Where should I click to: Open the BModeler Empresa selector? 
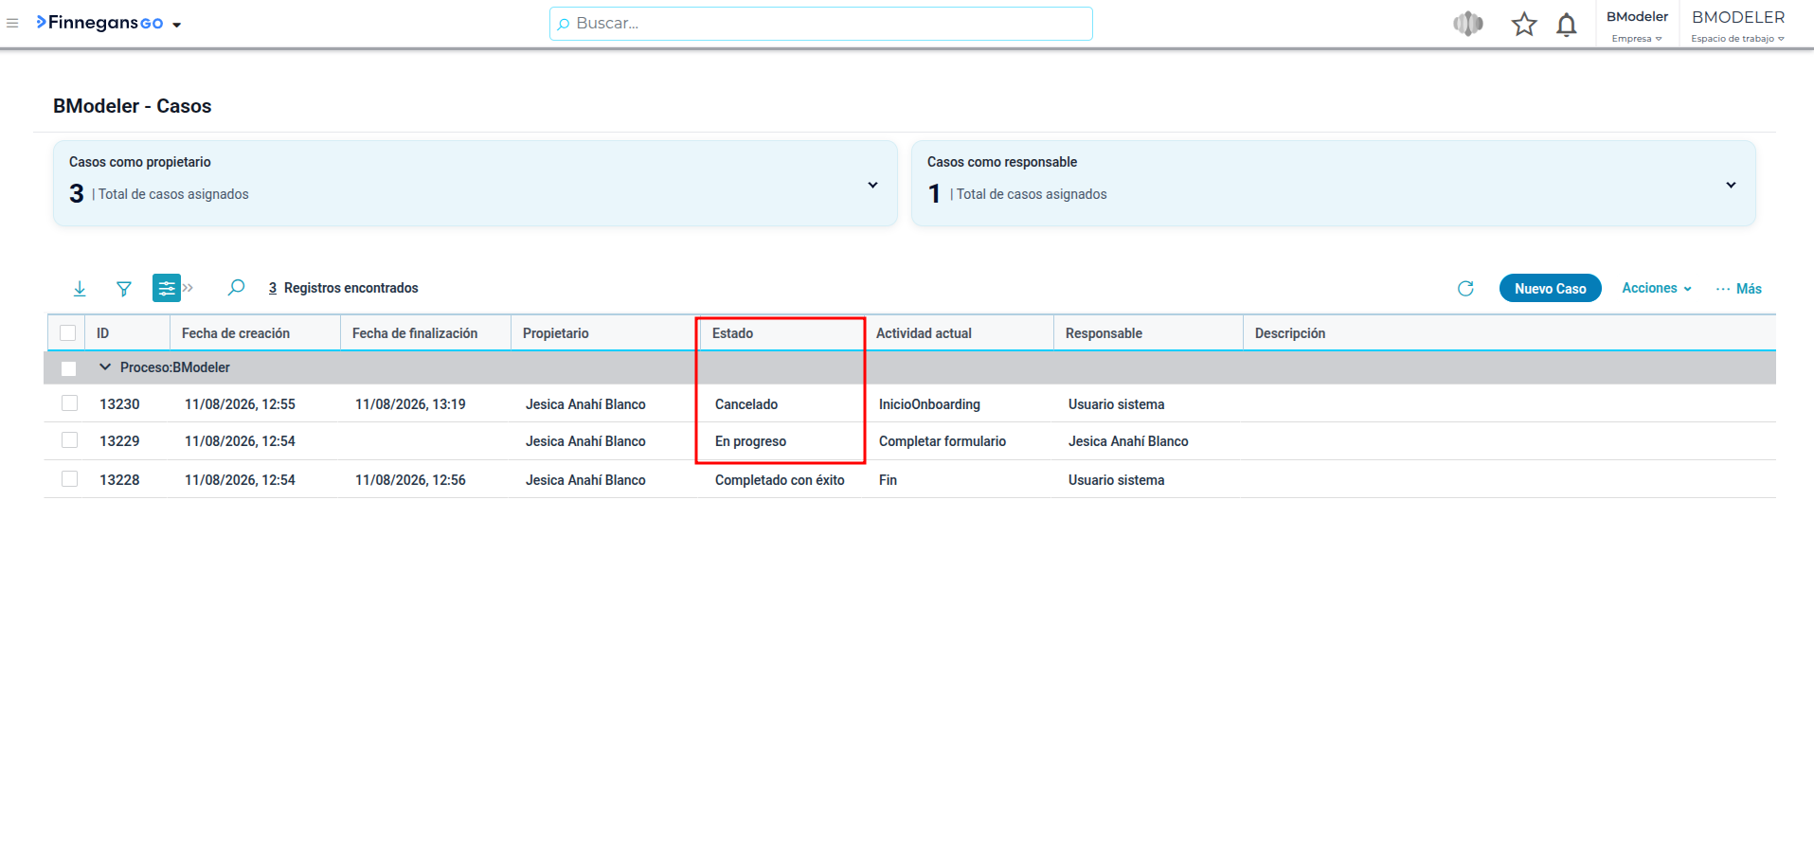coord(1637,26)
